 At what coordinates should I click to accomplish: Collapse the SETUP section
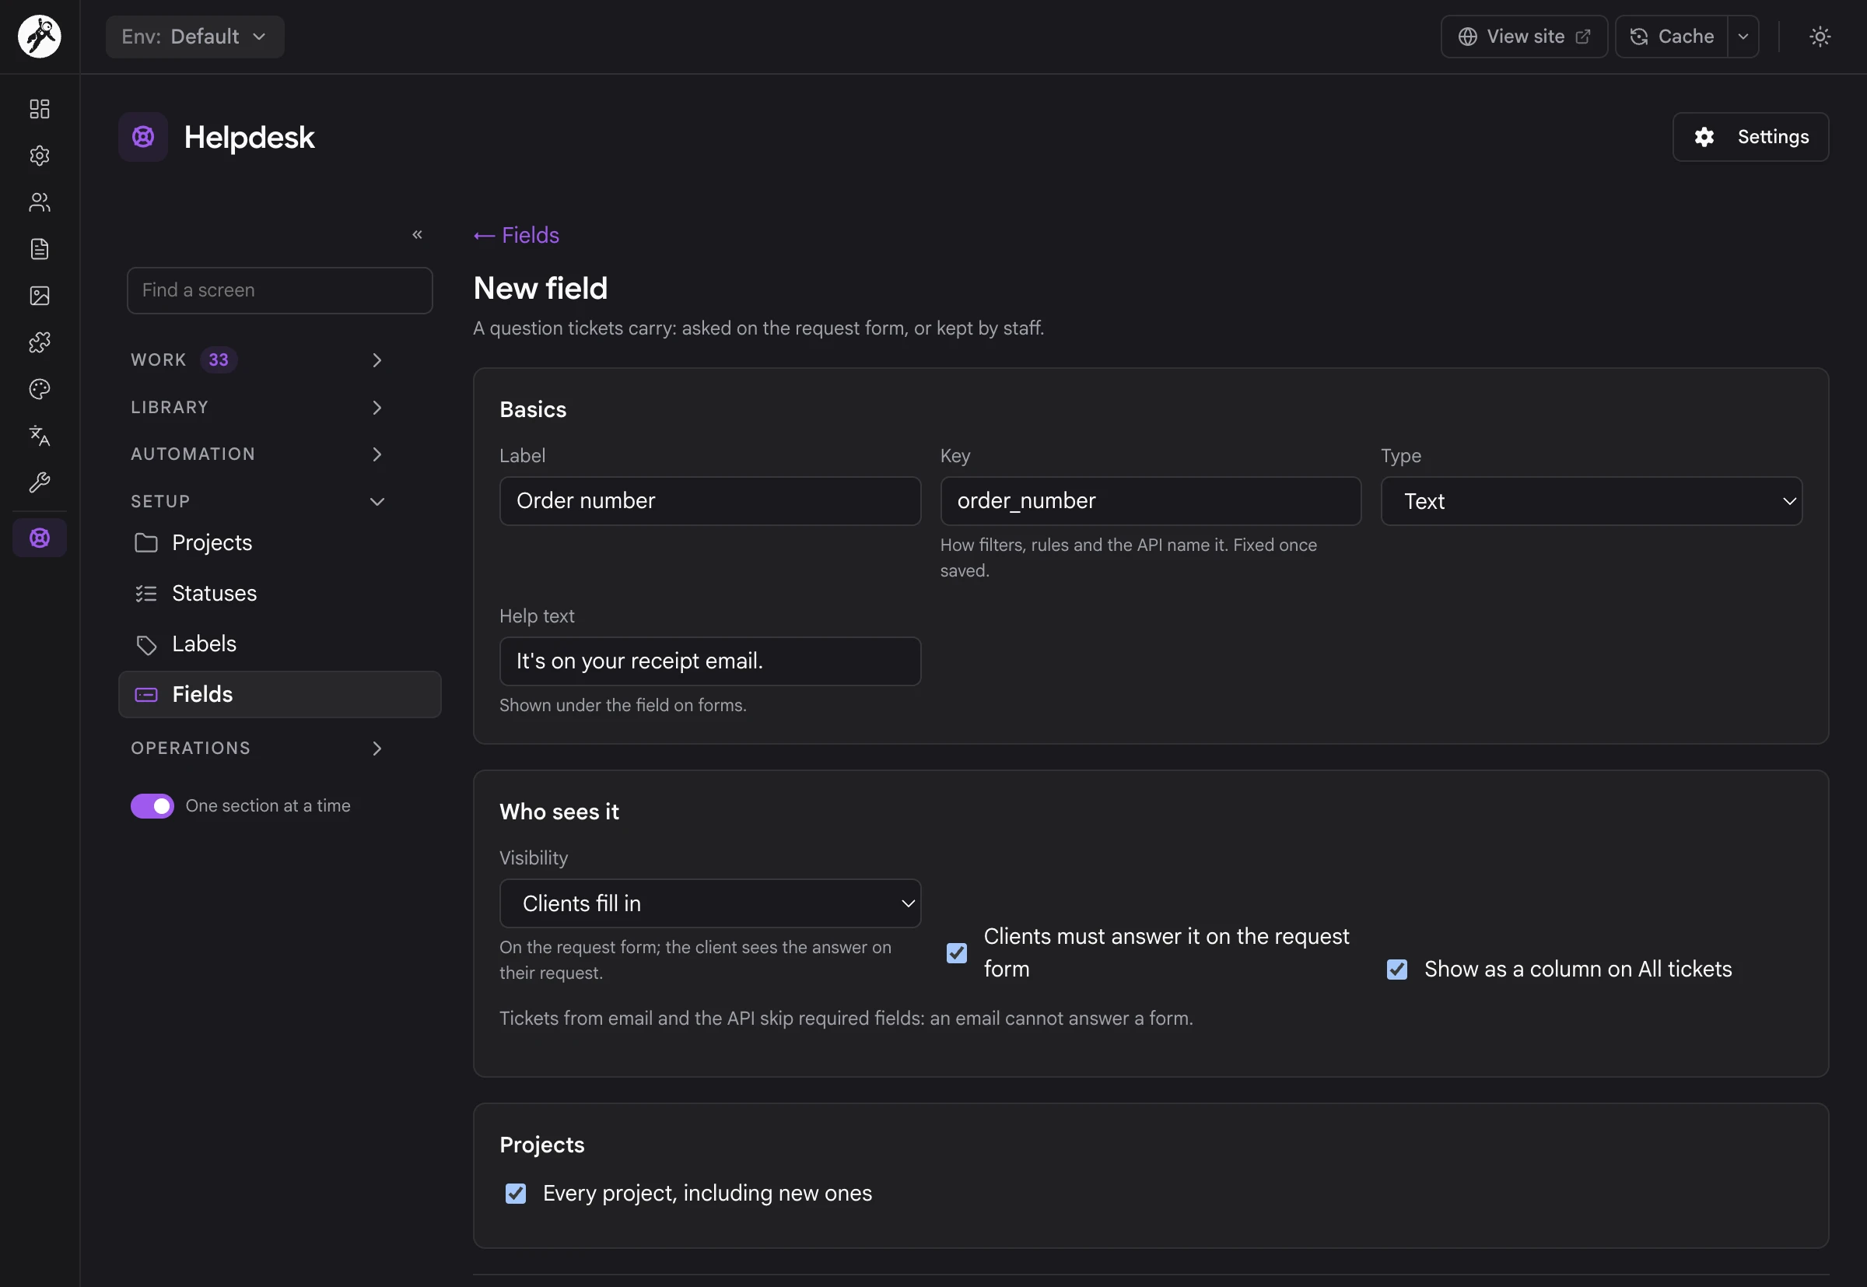[258, 502]
